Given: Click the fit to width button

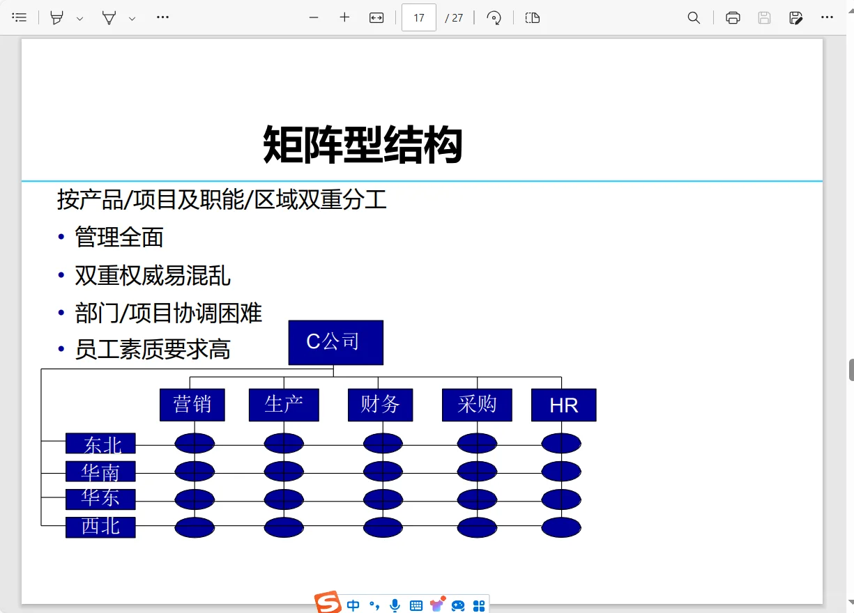Looking at the screenshot, I should click(376, 17).
